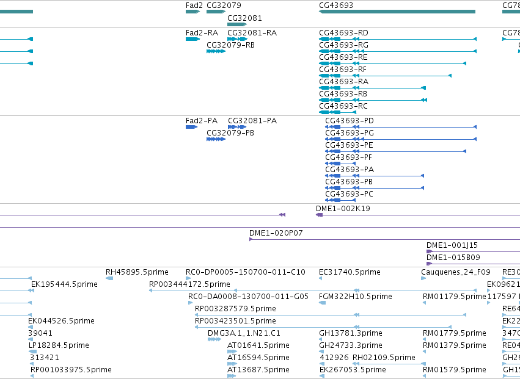Select the CG32079-PB protein label
Viewport: 520px width, 379px height.
pos(230,133)
